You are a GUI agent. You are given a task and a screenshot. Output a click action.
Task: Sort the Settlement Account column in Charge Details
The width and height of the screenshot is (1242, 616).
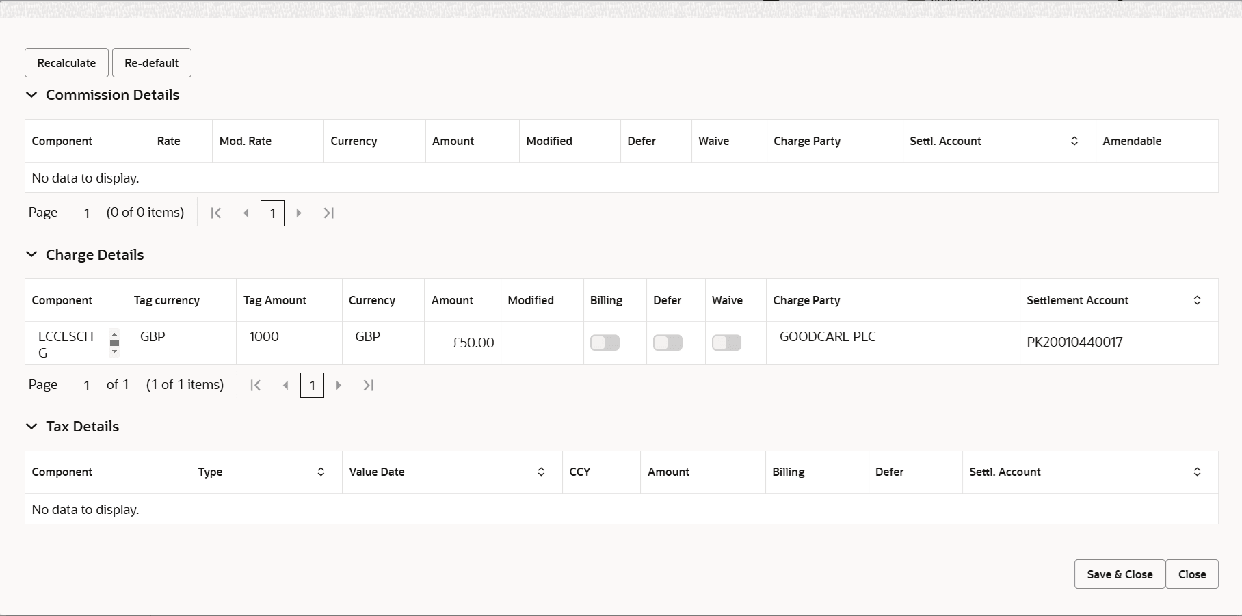[x=1197, y=300]
